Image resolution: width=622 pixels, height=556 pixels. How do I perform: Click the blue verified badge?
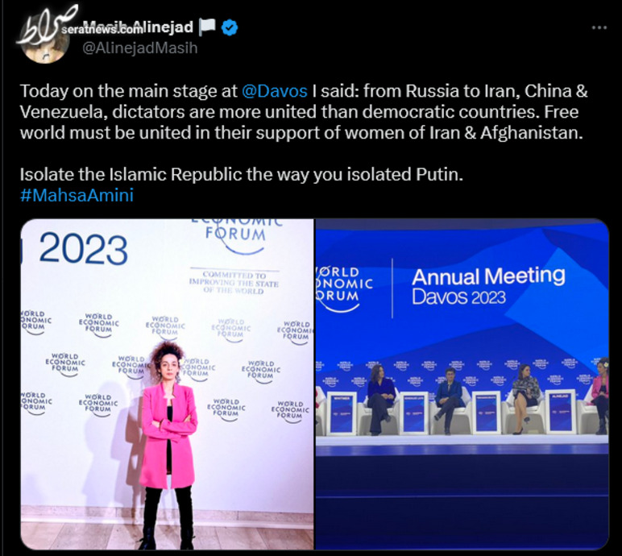(230, 27)
